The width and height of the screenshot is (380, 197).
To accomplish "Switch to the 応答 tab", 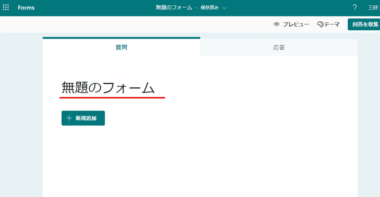I will (x=279, y=47).
